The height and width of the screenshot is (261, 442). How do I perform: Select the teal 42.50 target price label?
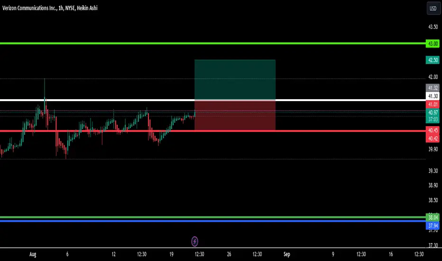tap(433, 60)
